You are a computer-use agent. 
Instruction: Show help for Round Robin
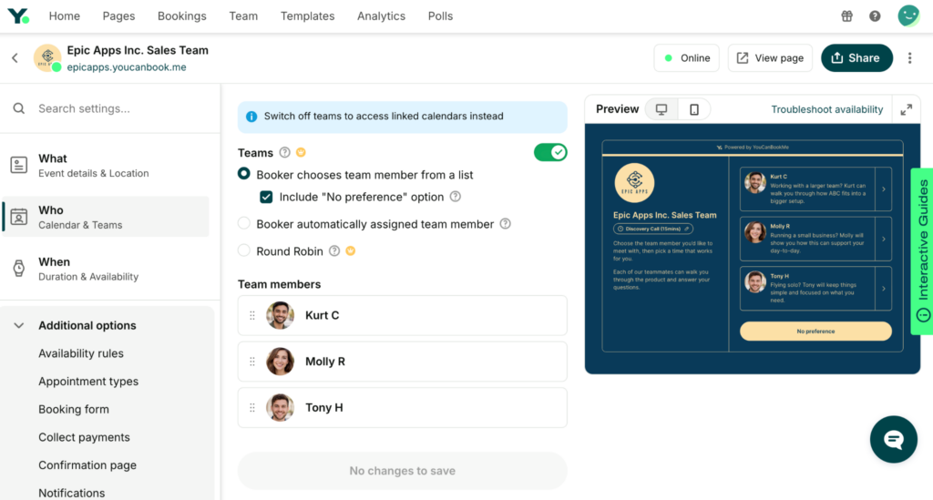click(x=334, y=250)
